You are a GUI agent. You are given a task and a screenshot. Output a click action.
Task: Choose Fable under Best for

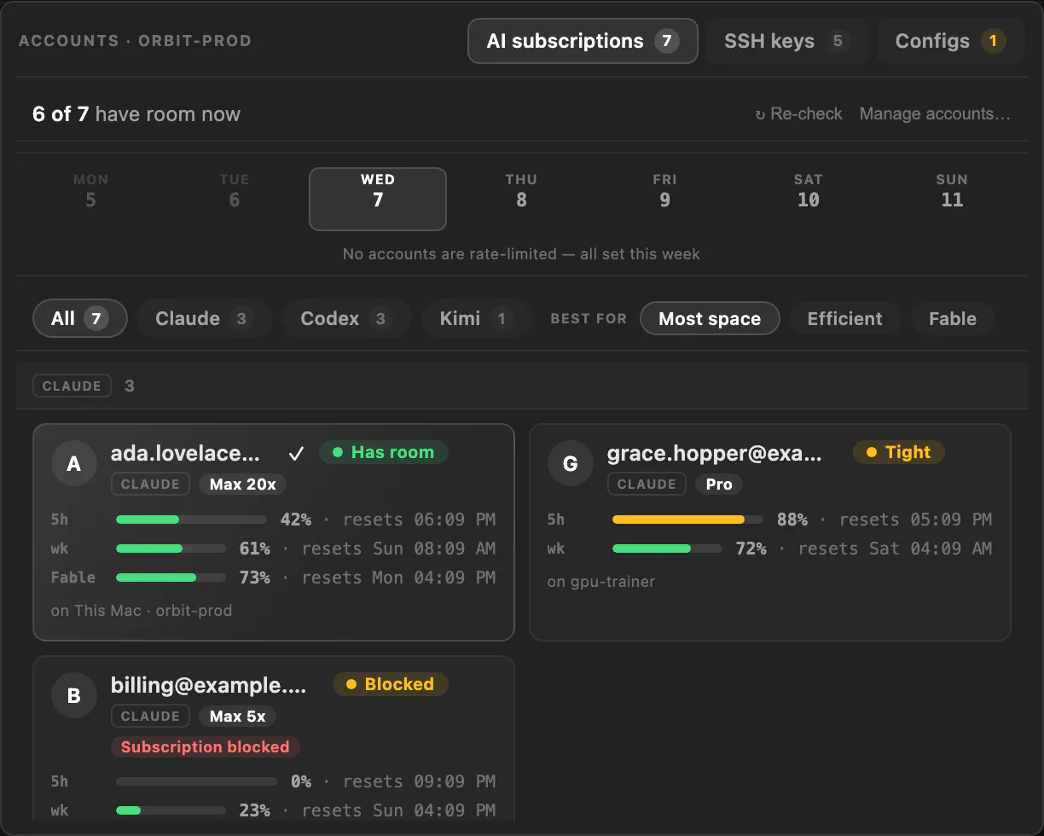pos(952,318)
